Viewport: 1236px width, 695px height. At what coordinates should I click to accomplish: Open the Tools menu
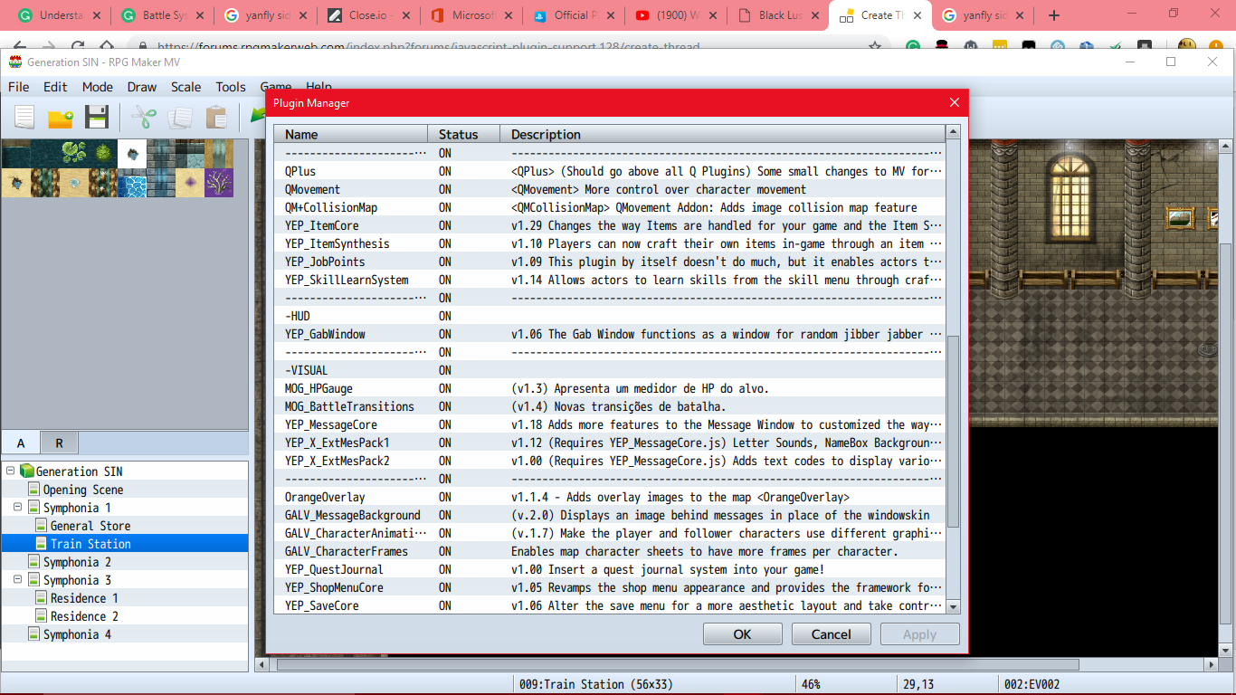pyautogui.click(x=231, y=87)
